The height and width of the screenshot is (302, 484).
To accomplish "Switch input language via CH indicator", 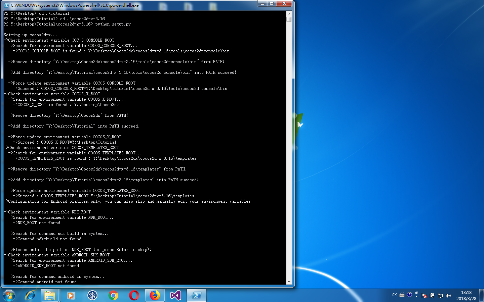I will click(x=395, y=295).
